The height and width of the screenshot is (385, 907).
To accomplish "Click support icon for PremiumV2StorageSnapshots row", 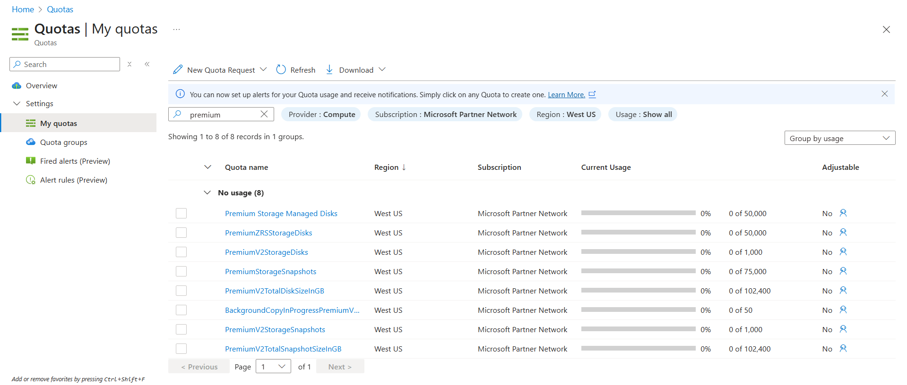I will 843,329.
